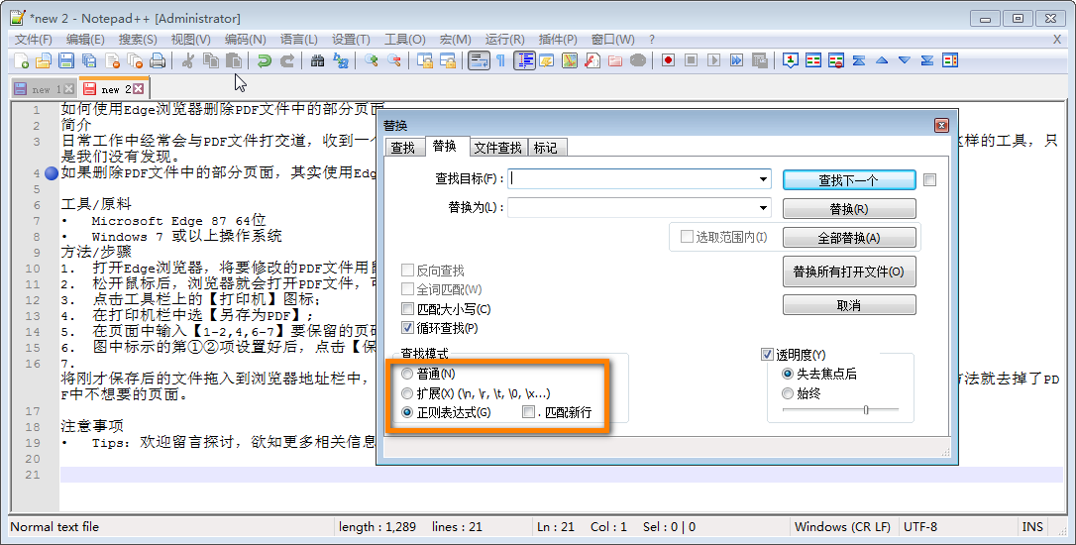Click the Open file folder icon
Image resolution: width=1076 pixels, height=545 pixels.
[x=44, y=61]
